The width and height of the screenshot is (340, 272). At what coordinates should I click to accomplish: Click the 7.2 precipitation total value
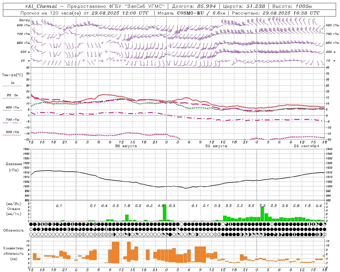tap(262, 206)
